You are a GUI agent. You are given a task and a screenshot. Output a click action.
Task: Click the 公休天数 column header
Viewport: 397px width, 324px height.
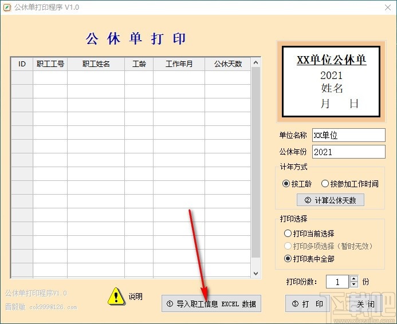(228, 64)
